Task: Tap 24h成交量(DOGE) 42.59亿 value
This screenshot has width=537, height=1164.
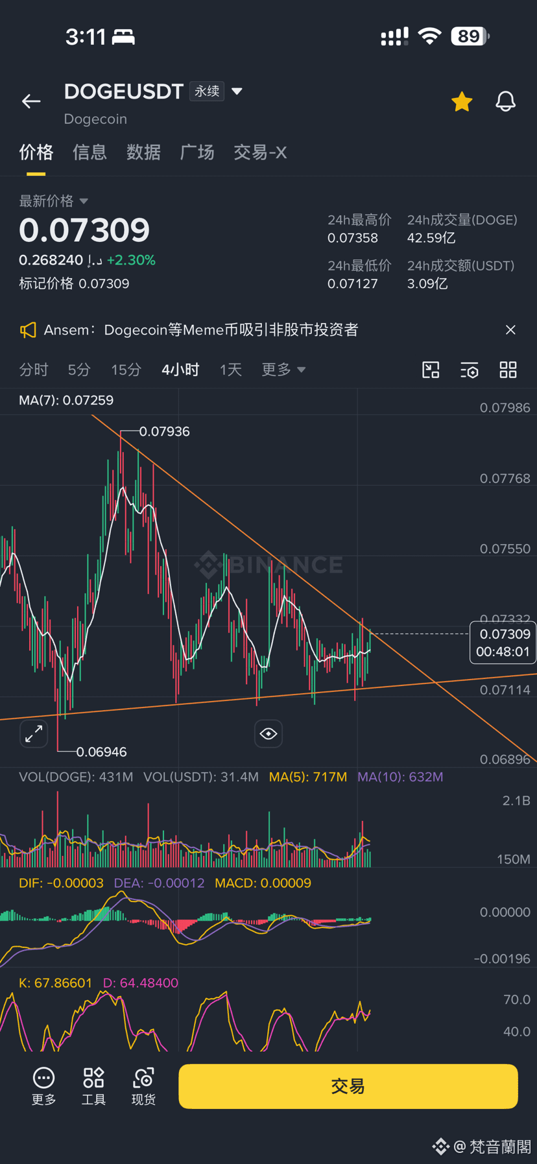Action: 431,238
